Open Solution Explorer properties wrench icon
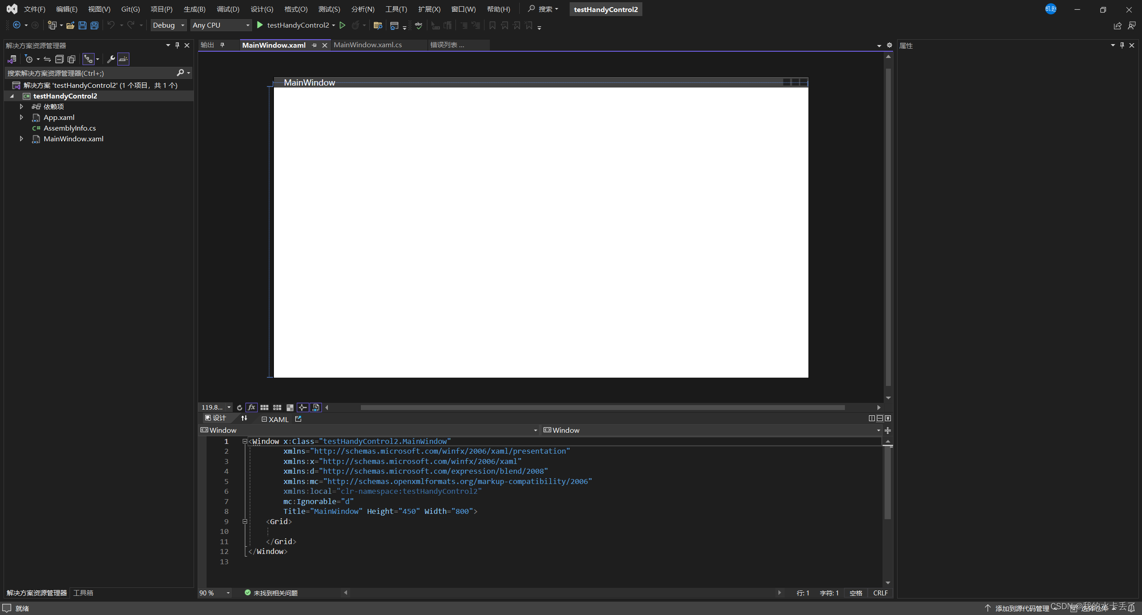This screenshot has width=1142, height=615. click(111, 59)
